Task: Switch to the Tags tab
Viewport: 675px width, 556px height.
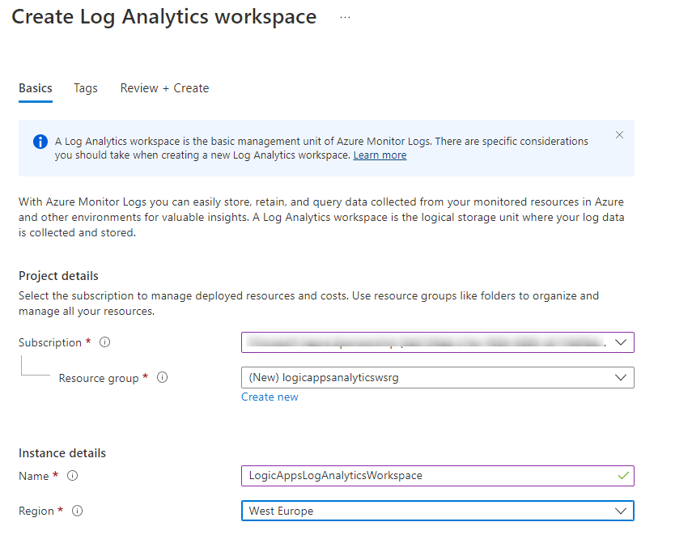Action: [x=86, y=88]
